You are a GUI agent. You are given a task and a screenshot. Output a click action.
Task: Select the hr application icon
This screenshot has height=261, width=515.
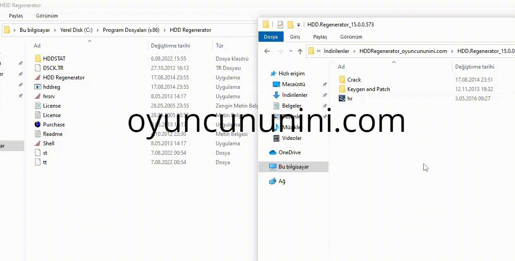pyautogui.click(x=342, y=98)
